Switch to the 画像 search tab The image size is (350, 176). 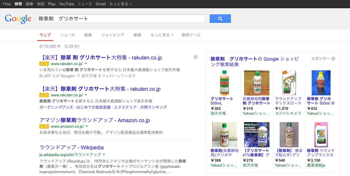click(x=88, y=35)
